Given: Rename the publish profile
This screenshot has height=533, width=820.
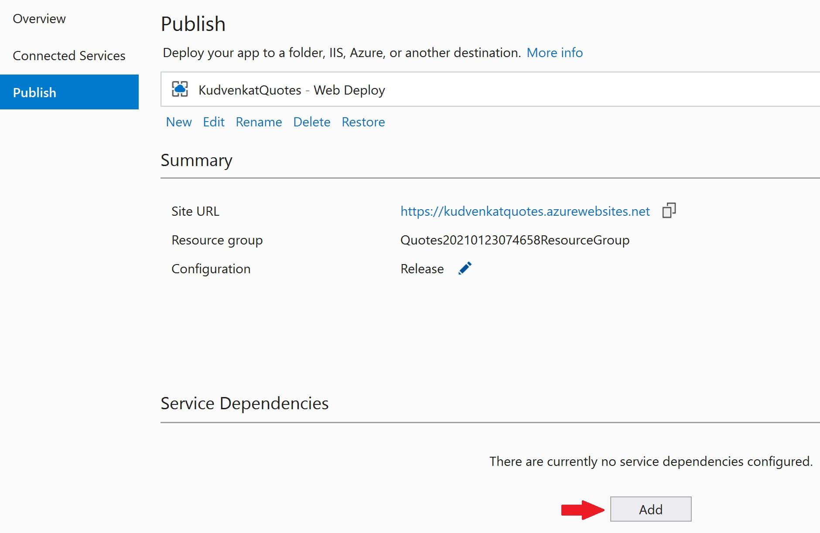Looking at the screenshot, I should 259,122.
